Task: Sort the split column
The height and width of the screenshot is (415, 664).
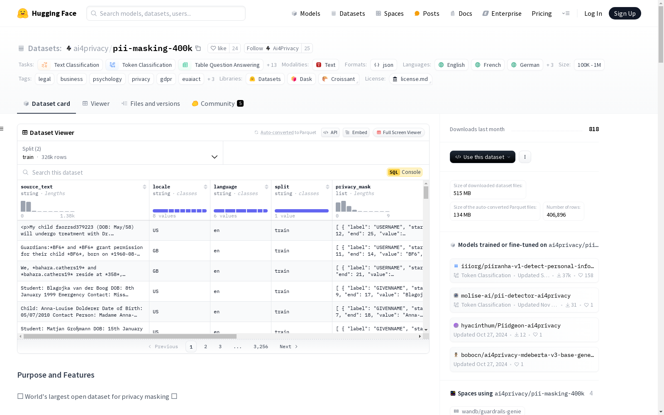Action: point(327,187)
